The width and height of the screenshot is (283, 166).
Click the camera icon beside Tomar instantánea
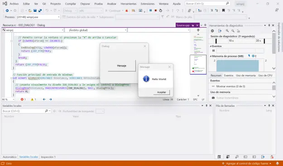[213, 98]
